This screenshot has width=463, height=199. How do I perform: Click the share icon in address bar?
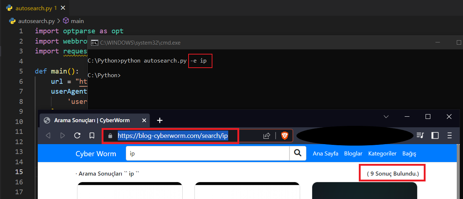tap(267, 136)
